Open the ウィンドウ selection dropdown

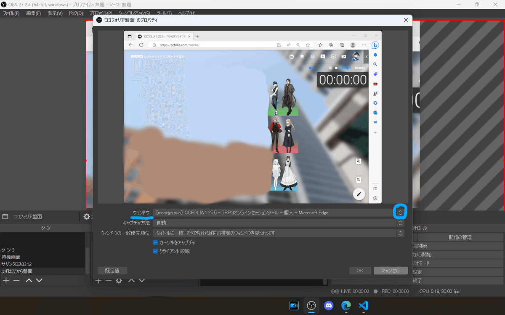pyautogui.click(x=278, y=213)
